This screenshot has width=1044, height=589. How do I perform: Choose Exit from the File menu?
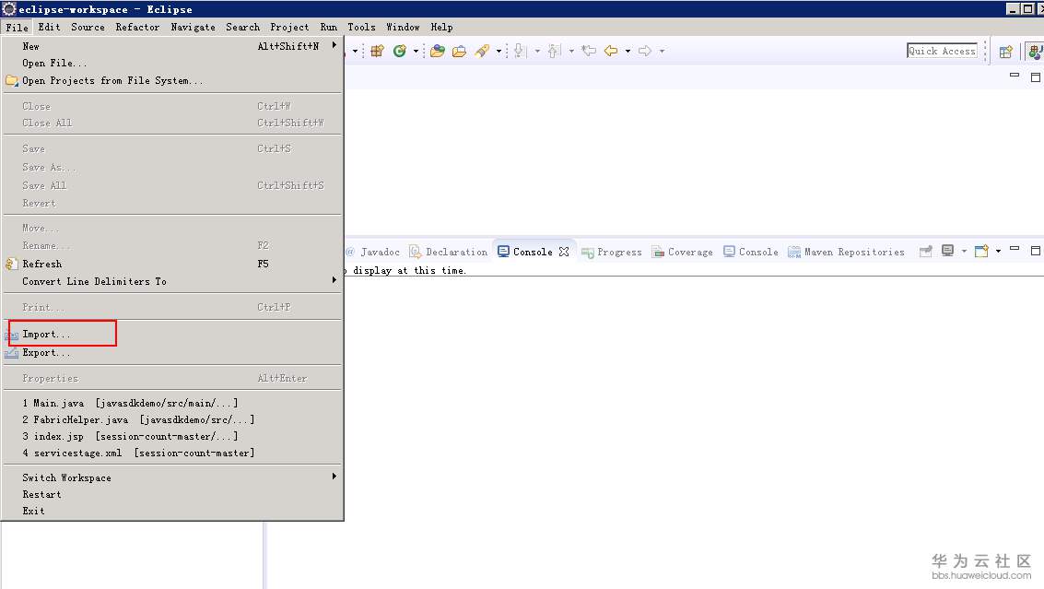coord(172,511)
